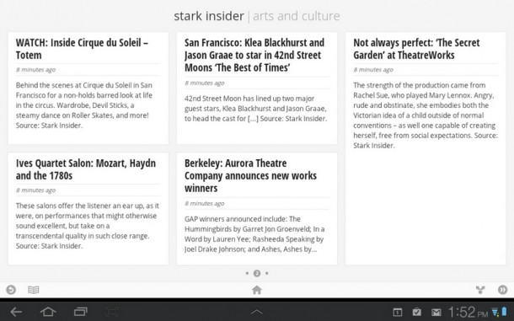Screen dimensions: 514x321
Task: Select current page indicator numbered 2
Action: point(257,273)
